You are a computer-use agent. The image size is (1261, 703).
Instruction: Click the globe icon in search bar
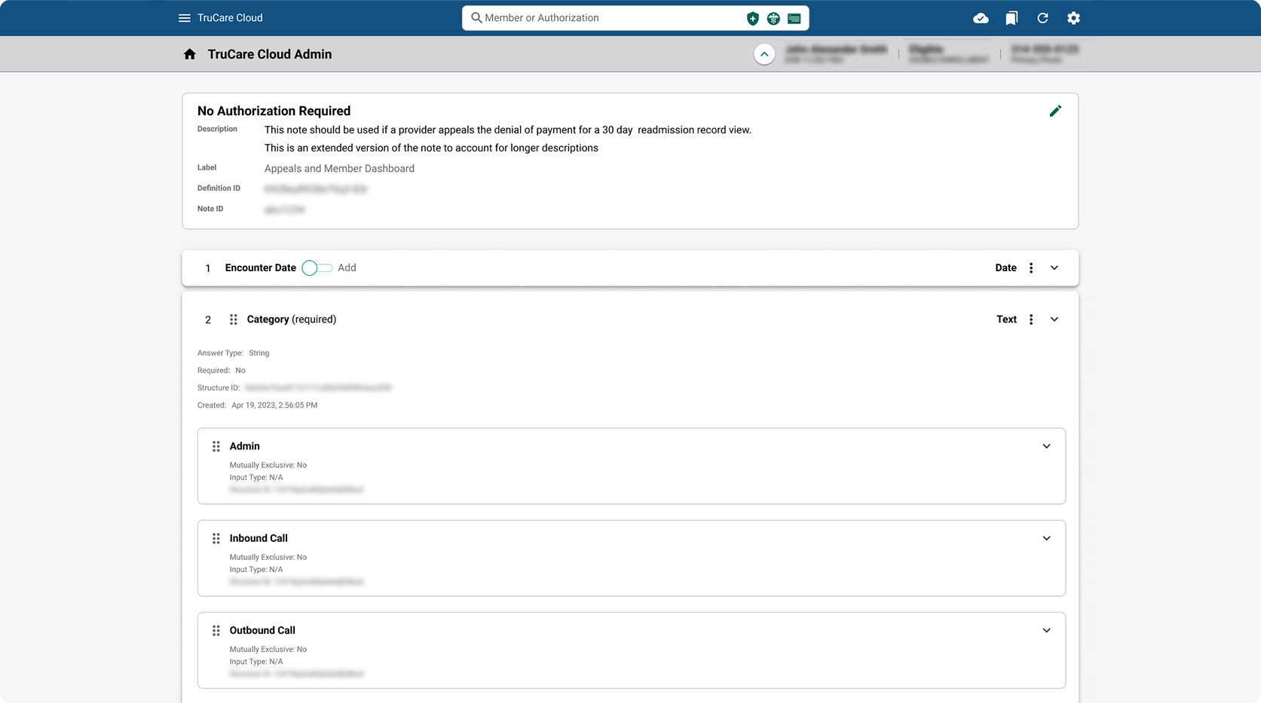[x=773, y=19]
